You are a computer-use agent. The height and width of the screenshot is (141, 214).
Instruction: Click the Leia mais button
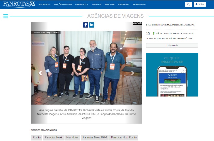coord(172,45)
